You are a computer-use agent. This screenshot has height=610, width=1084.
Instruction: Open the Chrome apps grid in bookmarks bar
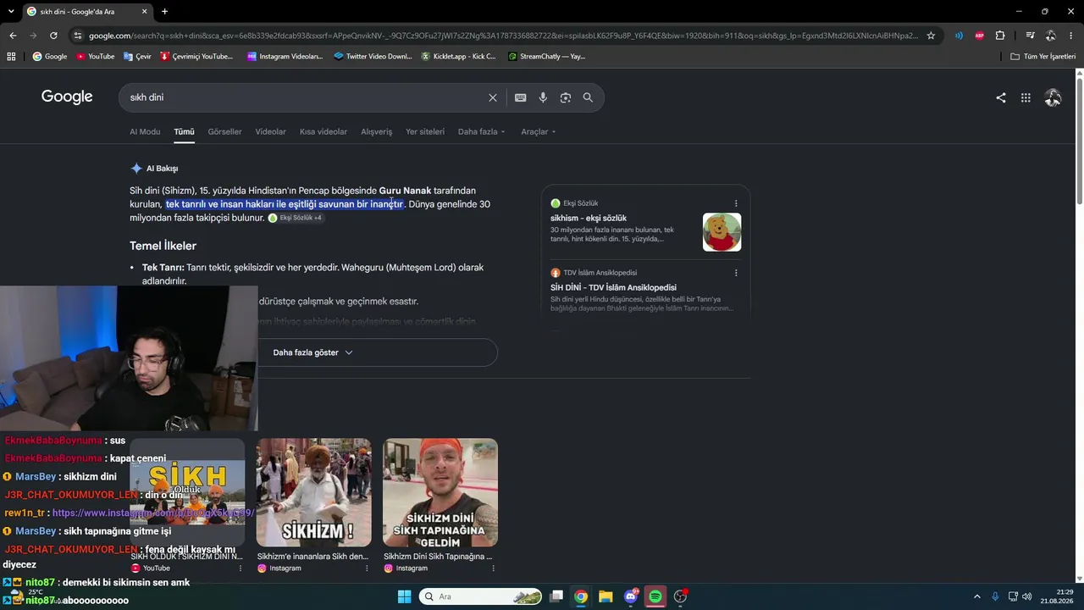click(x=11, y=57)
